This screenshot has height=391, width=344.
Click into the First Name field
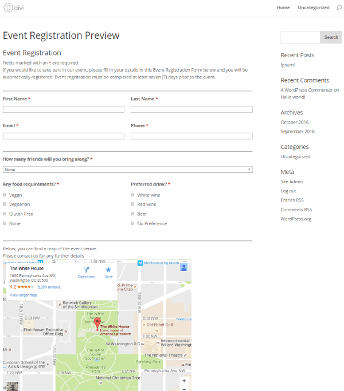tap(64, 109)
